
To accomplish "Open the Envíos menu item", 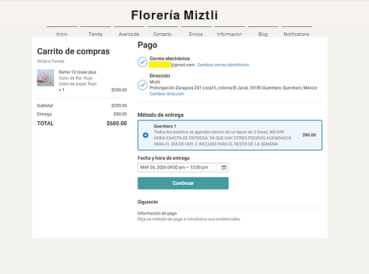I will (196, 34).
